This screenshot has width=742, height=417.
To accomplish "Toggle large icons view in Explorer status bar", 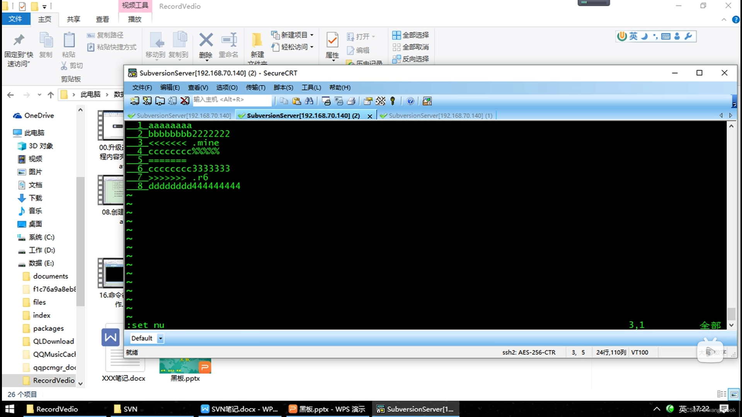I will 734,394.
